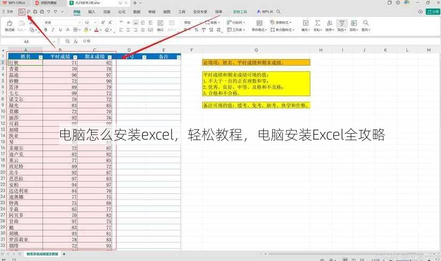The width and height of the screenshot is (441, 261).
Task: Click the Redo arrow icon
Action: click(56, 12)
